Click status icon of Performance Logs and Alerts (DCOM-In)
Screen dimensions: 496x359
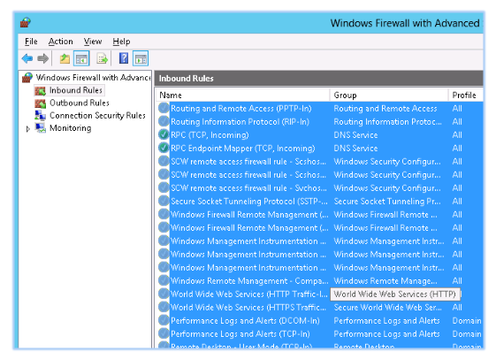(x=164, y=321)
